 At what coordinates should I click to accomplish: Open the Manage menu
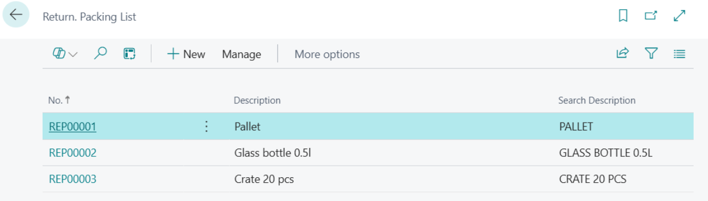tap(242, 54)
